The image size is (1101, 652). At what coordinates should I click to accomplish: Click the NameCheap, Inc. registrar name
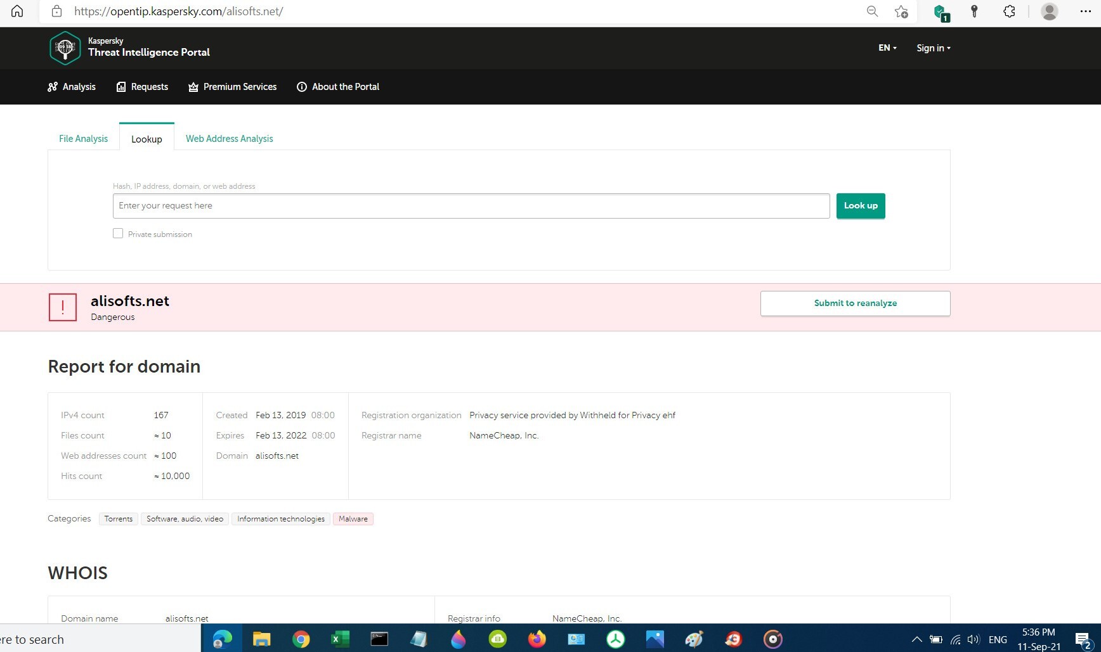(x=504, y=435)
